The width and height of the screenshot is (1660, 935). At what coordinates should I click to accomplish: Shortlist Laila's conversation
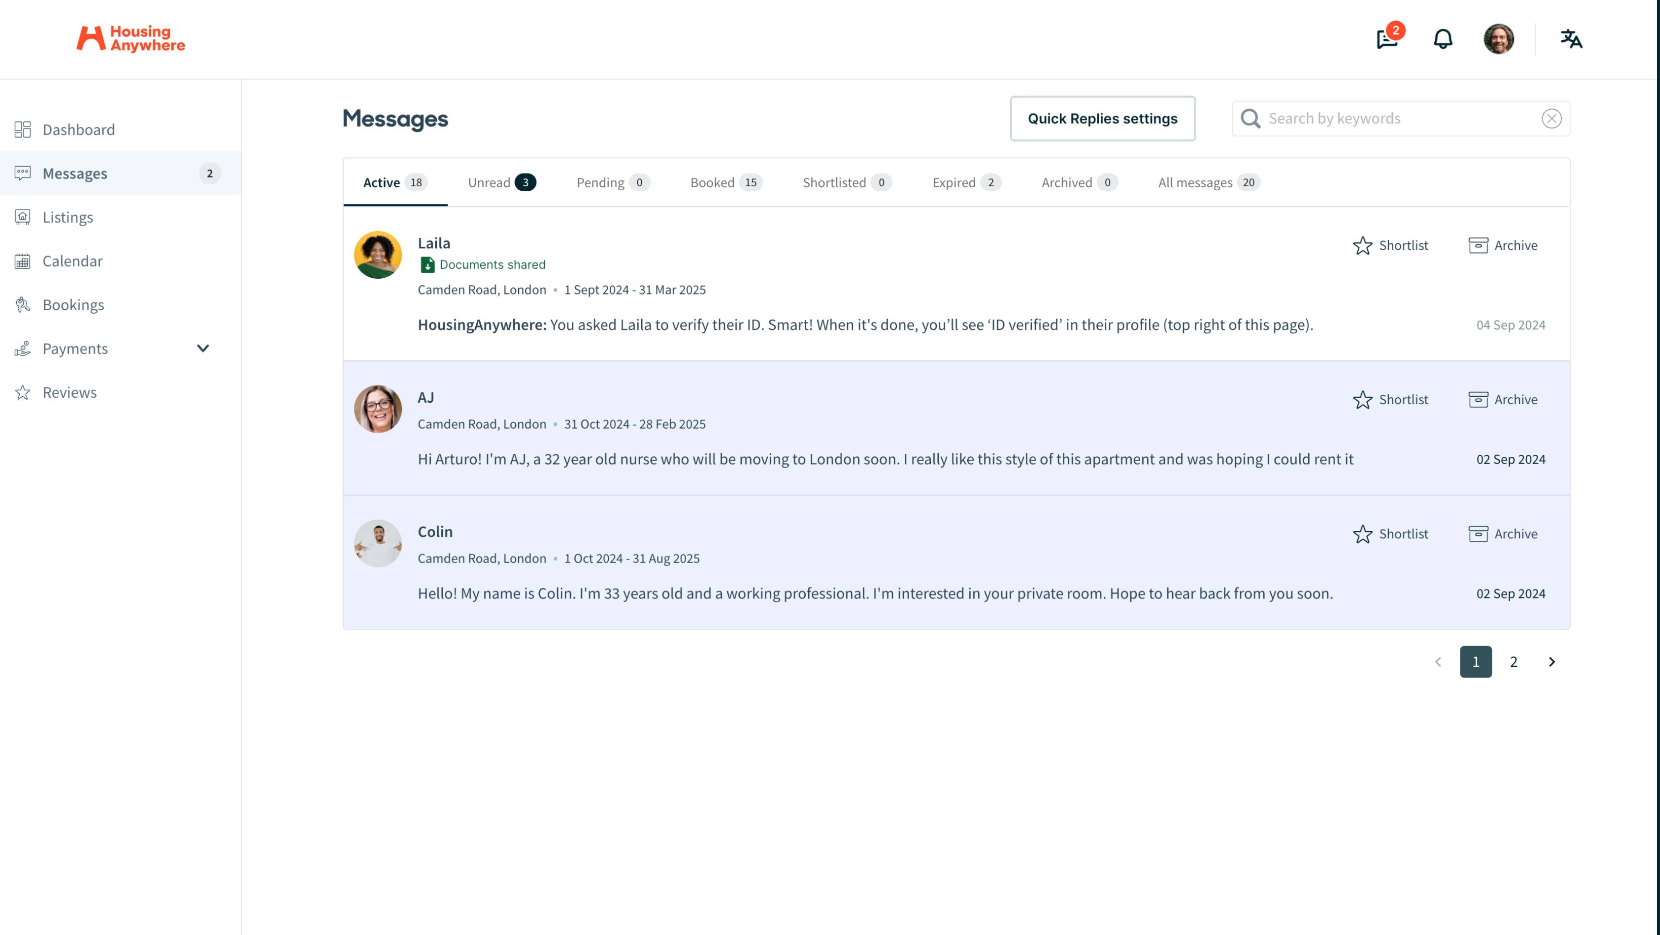click(1391, 245)
